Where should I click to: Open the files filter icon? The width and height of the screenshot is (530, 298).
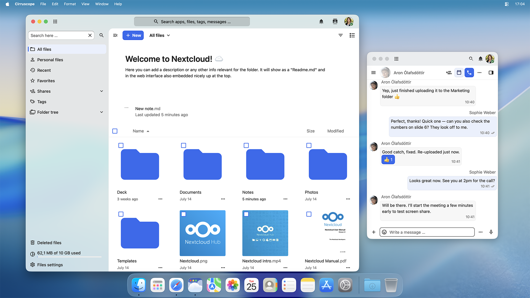[341, 35]
